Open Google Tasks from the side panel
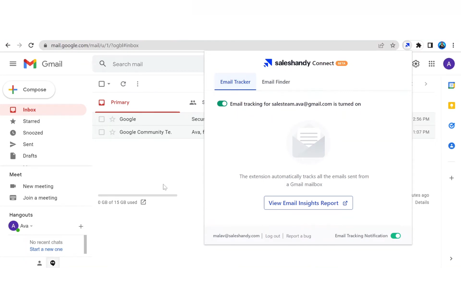 [451, 125]
